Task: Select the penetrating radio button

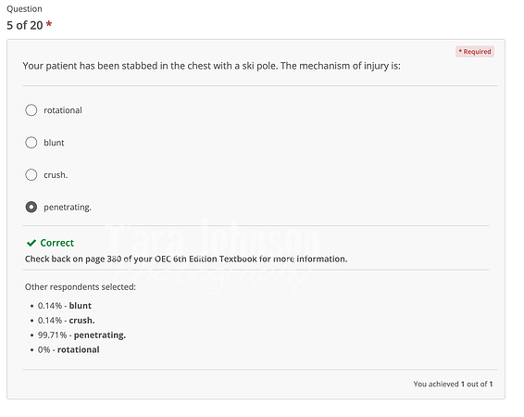Action: [31, 207]
